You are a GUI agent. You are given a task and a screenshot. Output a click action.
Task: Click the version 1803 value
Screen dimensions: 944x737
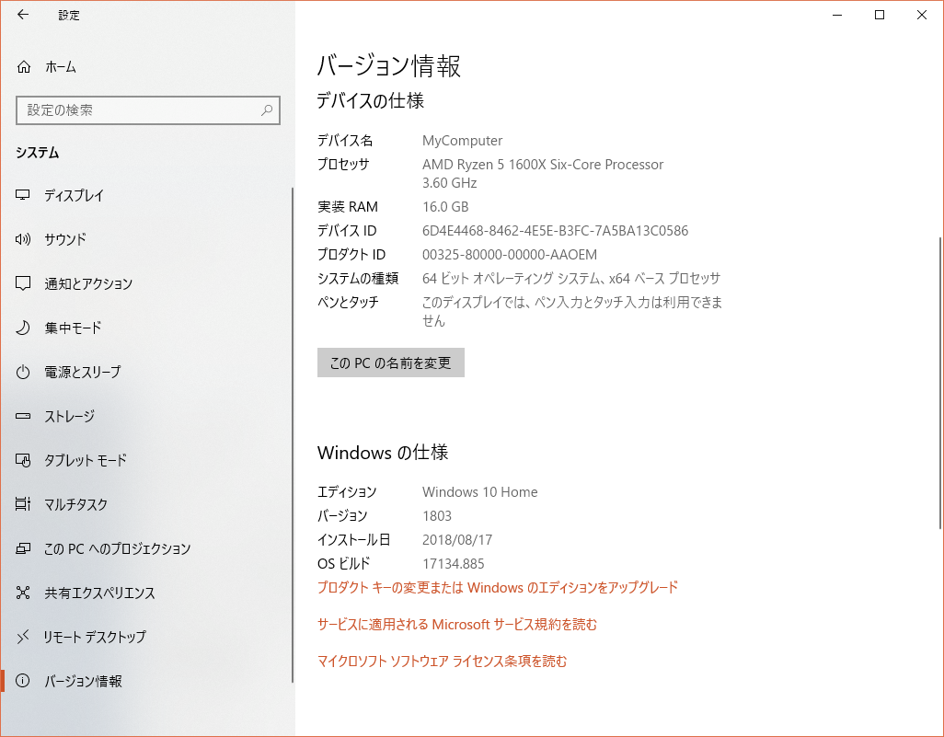click(x=437, y=516)
